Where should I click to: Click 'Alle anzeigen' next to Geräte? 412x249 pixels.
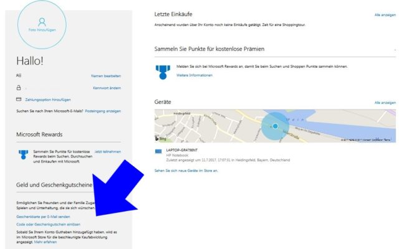(x=385, y=103)
